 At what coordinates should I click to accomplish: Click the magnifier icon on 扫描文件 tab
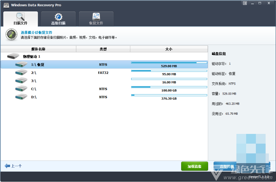tap(20, 17)
